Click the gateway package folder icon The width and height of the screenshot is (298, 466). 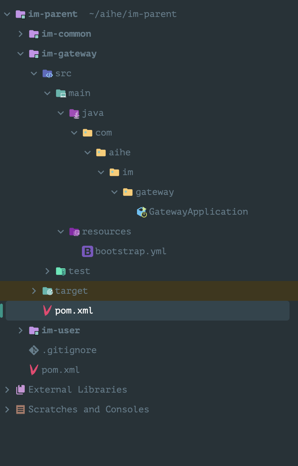coord(128,192)
